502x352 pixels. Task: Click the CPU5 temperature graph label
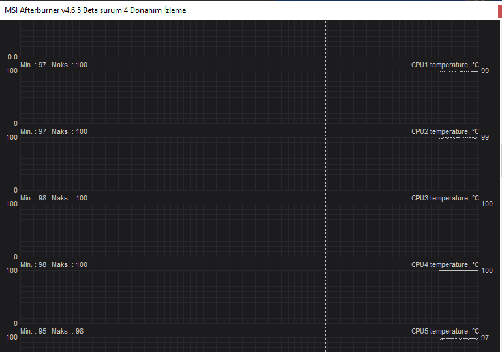(445, 332)
